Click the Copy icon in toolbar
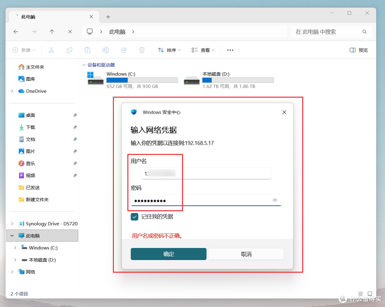 pos(70,50)
